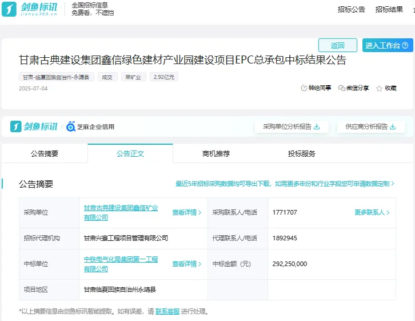Click download icon on 供应商分析报告
The width and height of the screenshot is (415, 321).
pos(393,126)
